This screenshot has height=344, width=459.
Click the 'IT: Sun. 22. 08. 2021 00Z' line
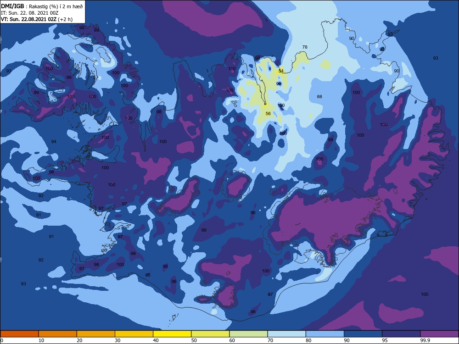(30, 13)
